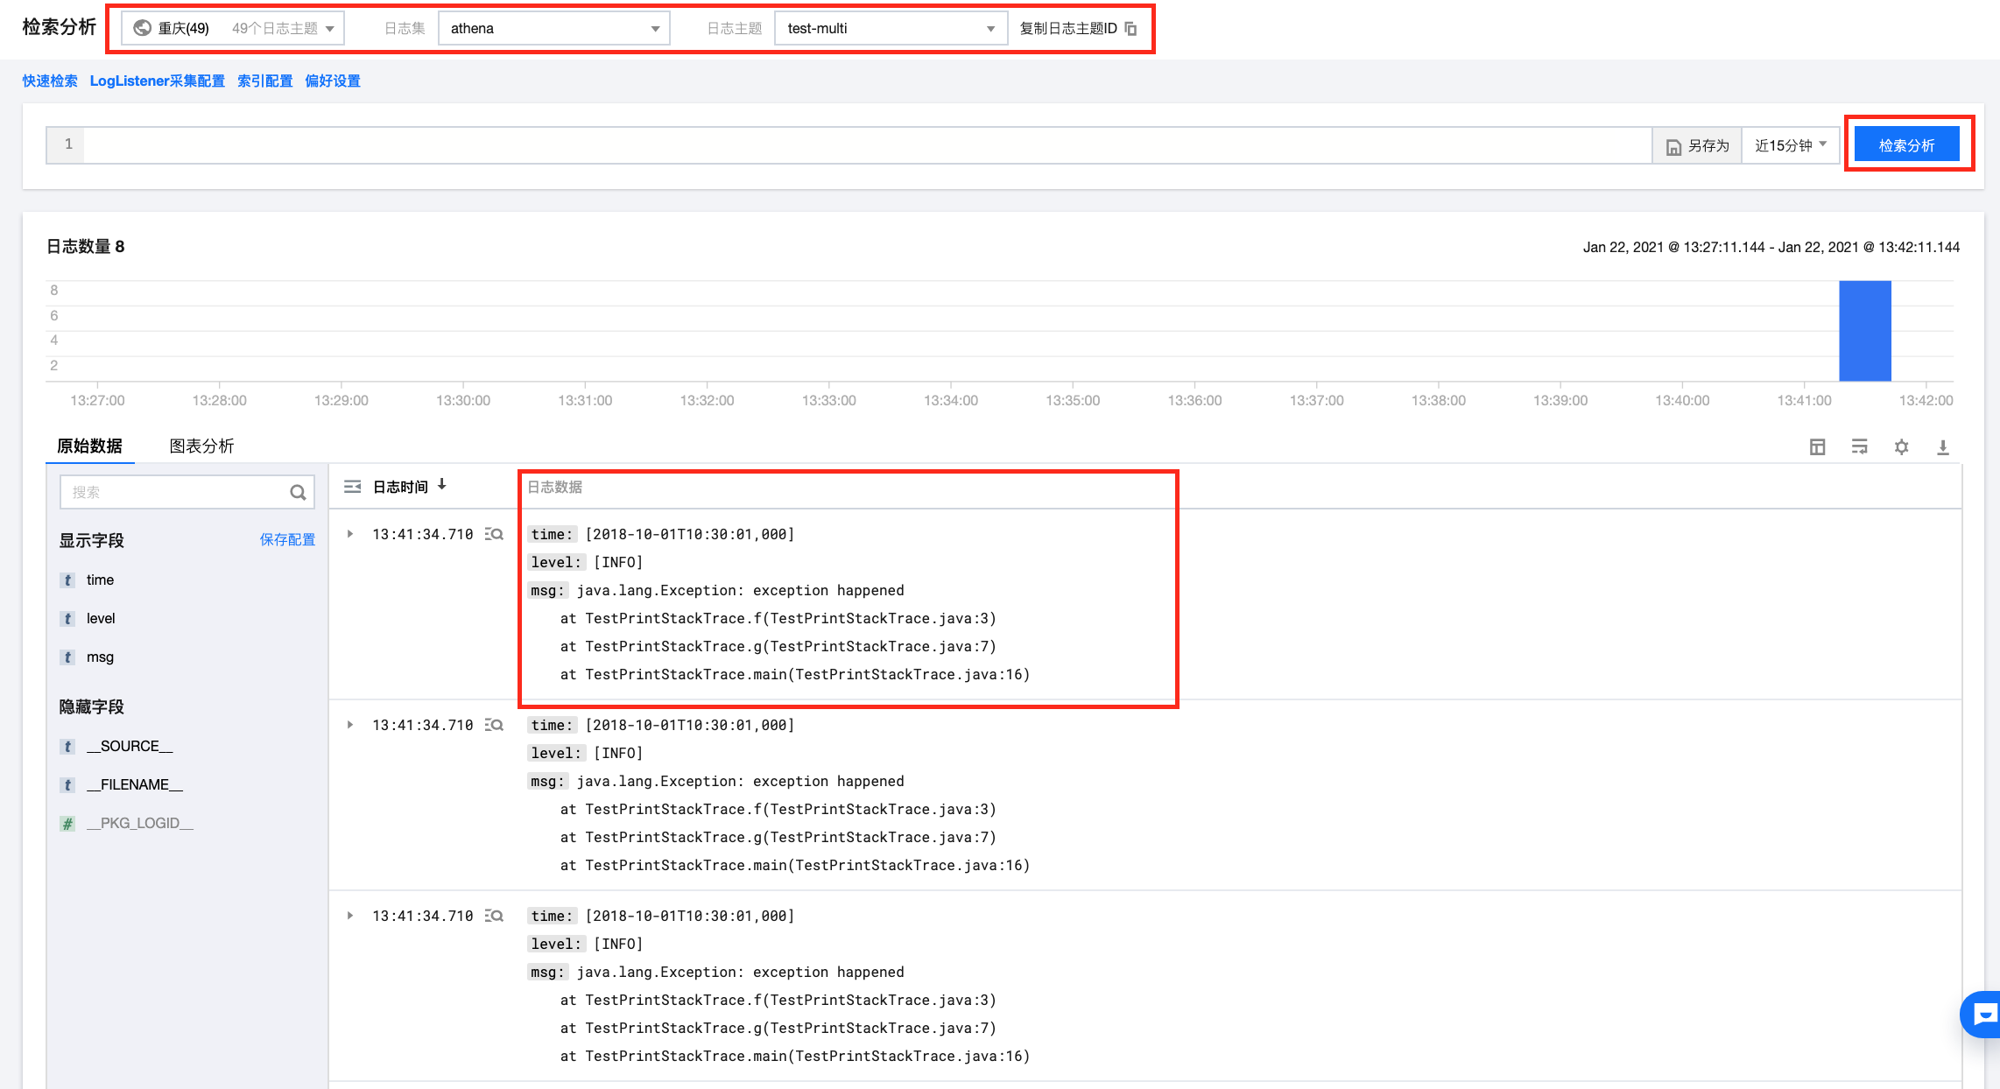Viewport: 2000px width, 1089px height.
Task: Click the collapse fields icon by 日志时间
Action: pos(352,487)
